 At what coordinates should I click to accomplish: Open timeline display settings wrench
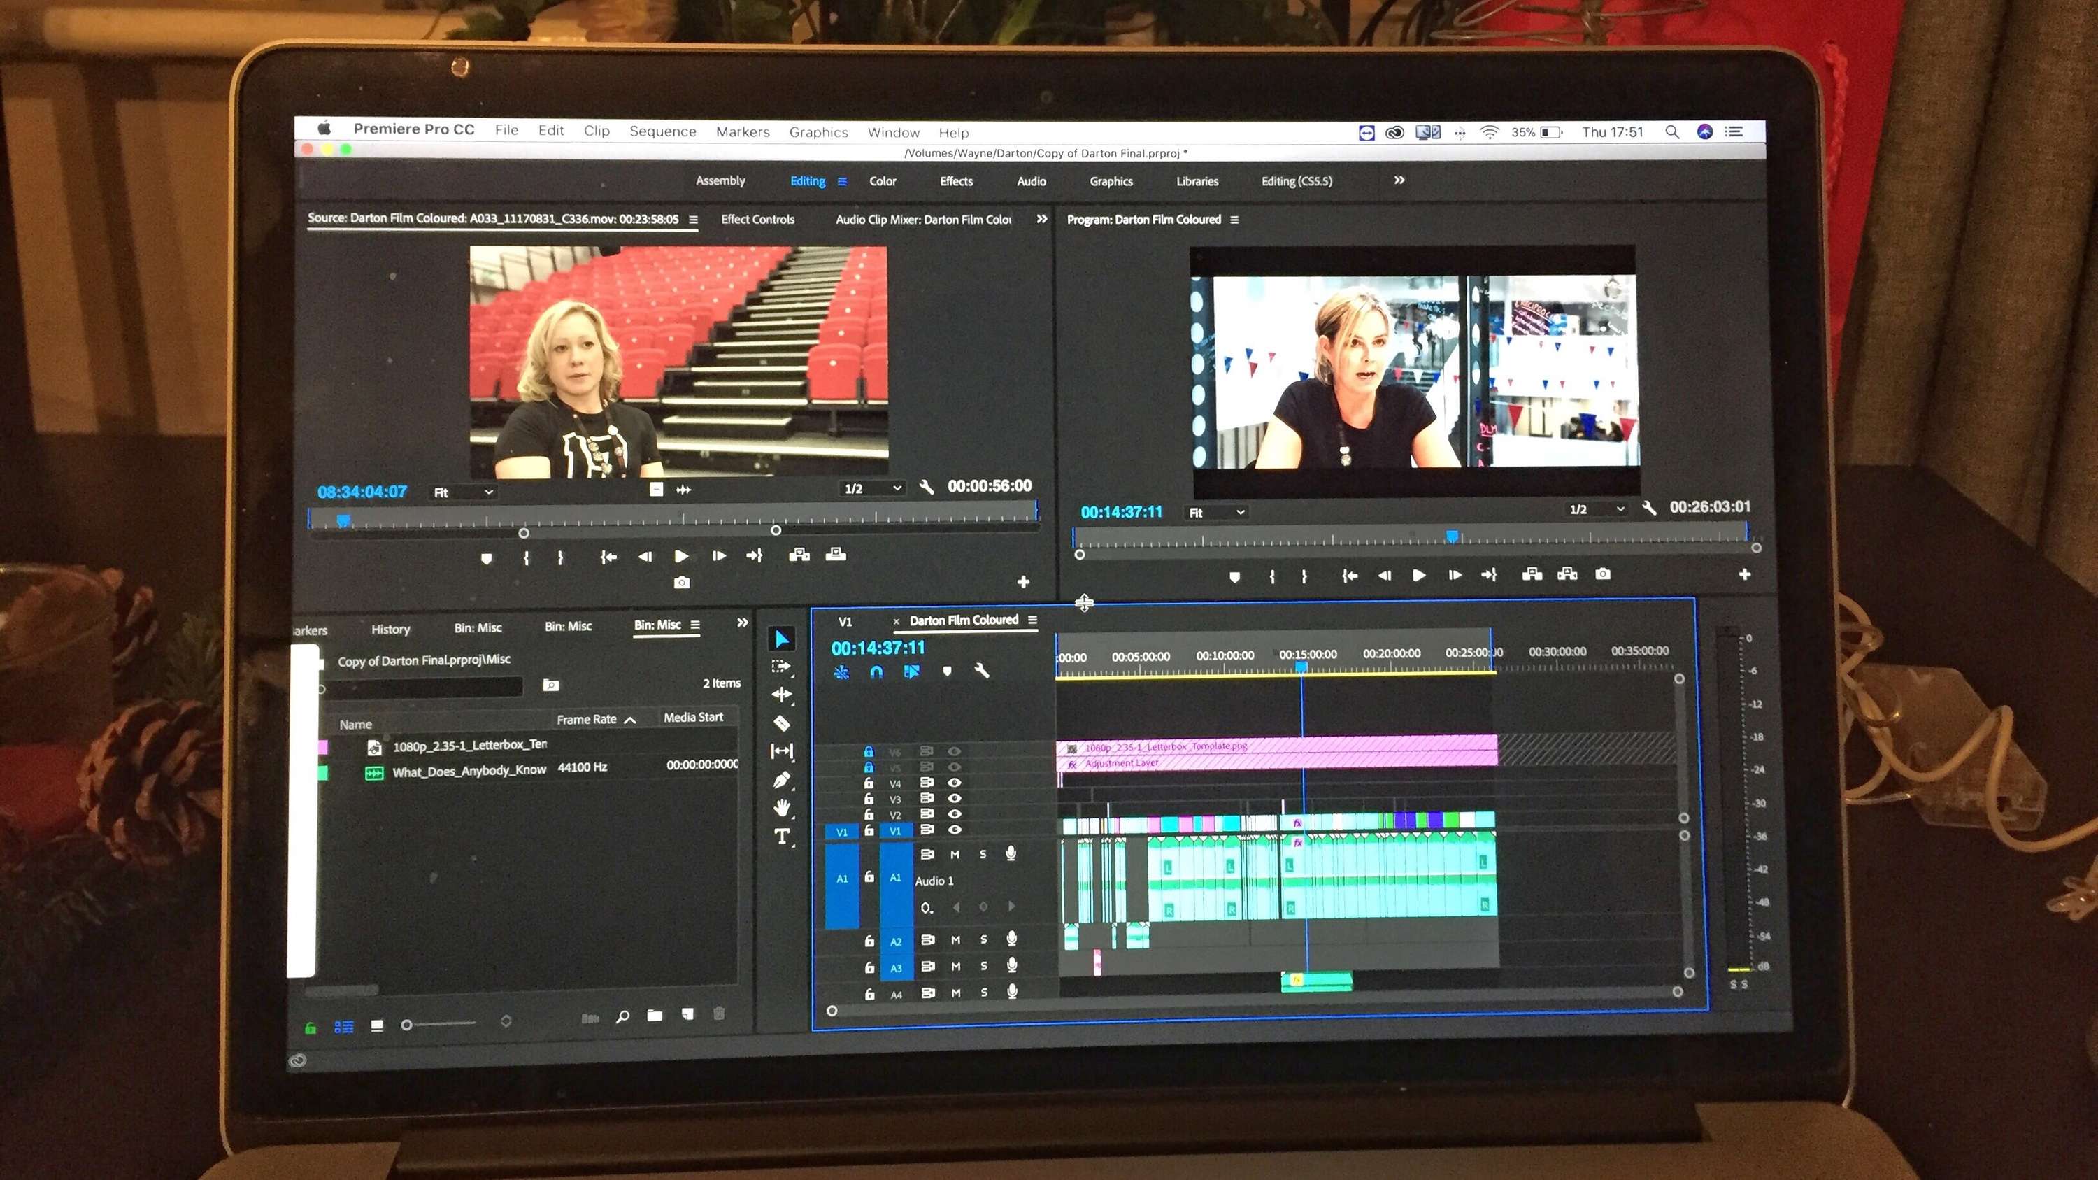pos(981,671)
